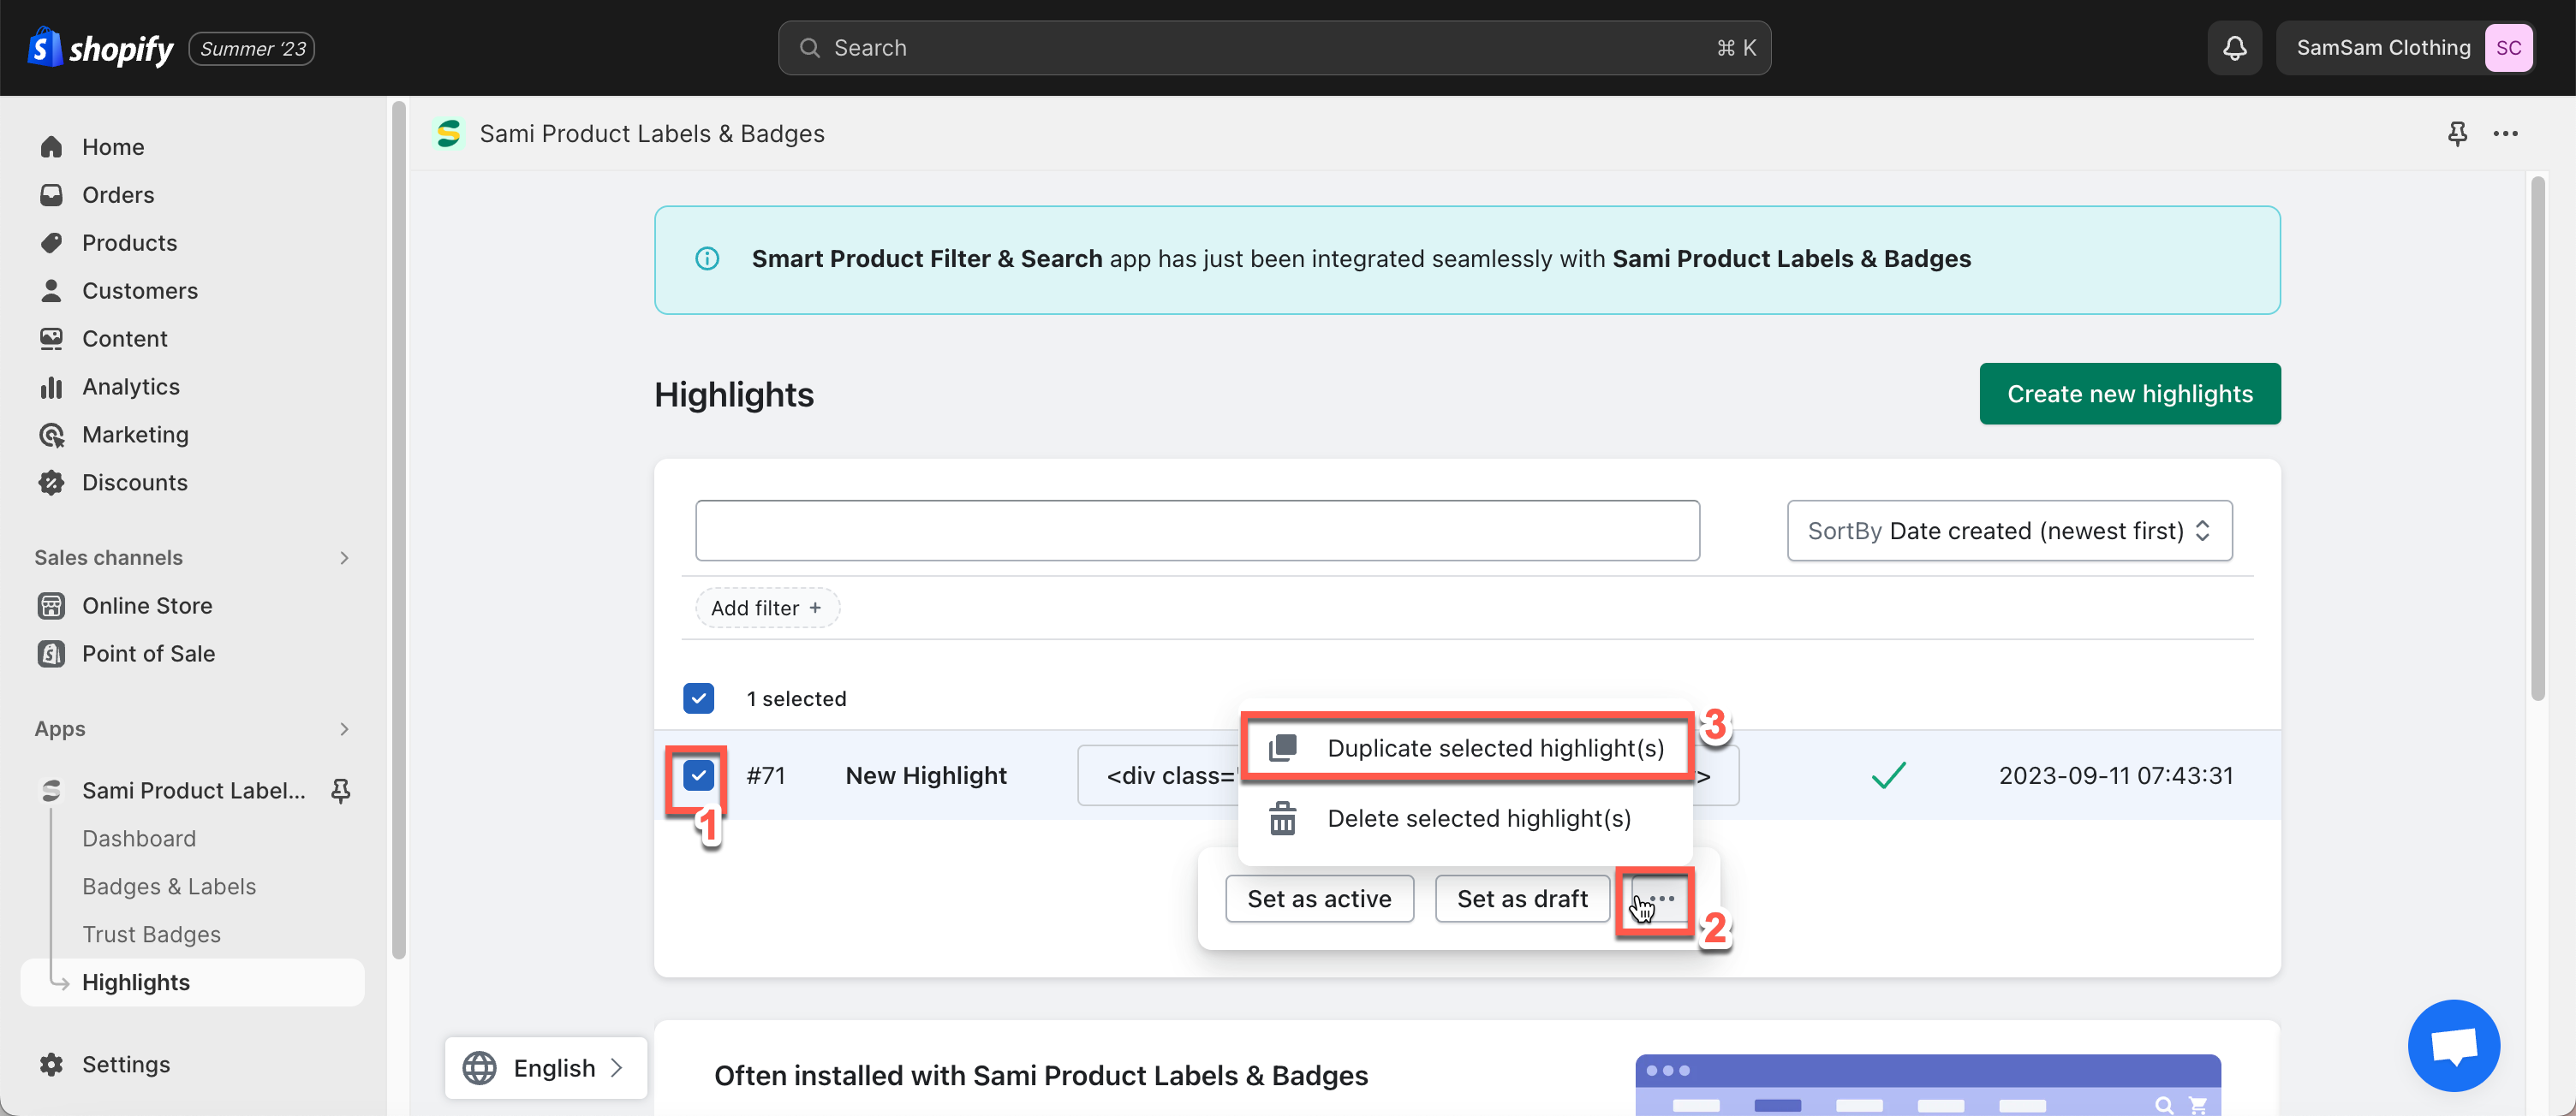Image resolution: width=2576 pixels, height=1116 pixels.
Task: Open Analytics from the sidebar
Action: (130, 387)
